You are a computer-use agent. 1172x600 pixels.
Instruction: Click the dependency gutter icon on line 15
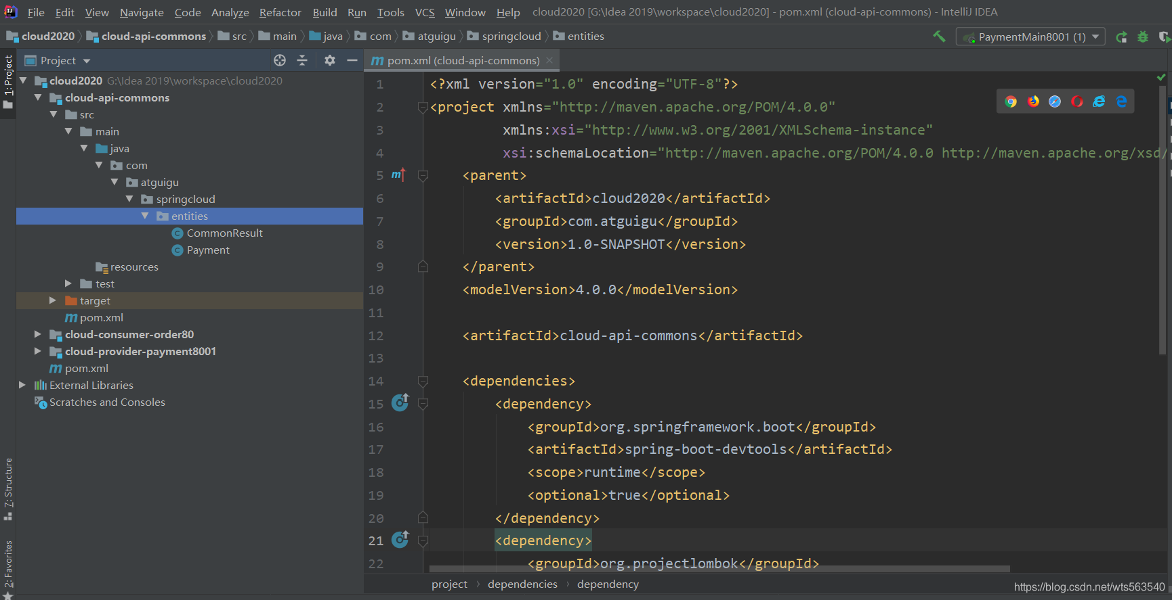click(x=400, y=402)
